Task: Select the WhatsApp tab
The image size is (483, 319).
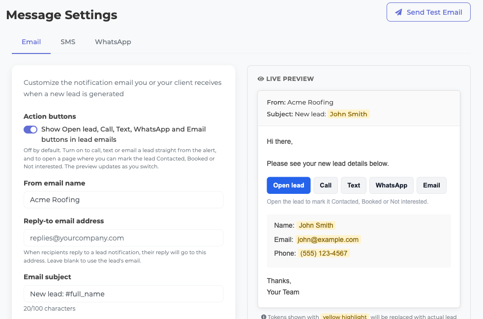Action: [113, 42]
